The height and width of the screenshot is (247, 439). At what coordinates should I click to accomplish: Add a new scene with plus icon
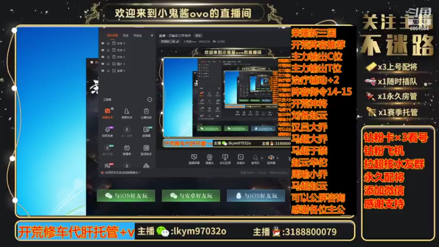point(152,36)
